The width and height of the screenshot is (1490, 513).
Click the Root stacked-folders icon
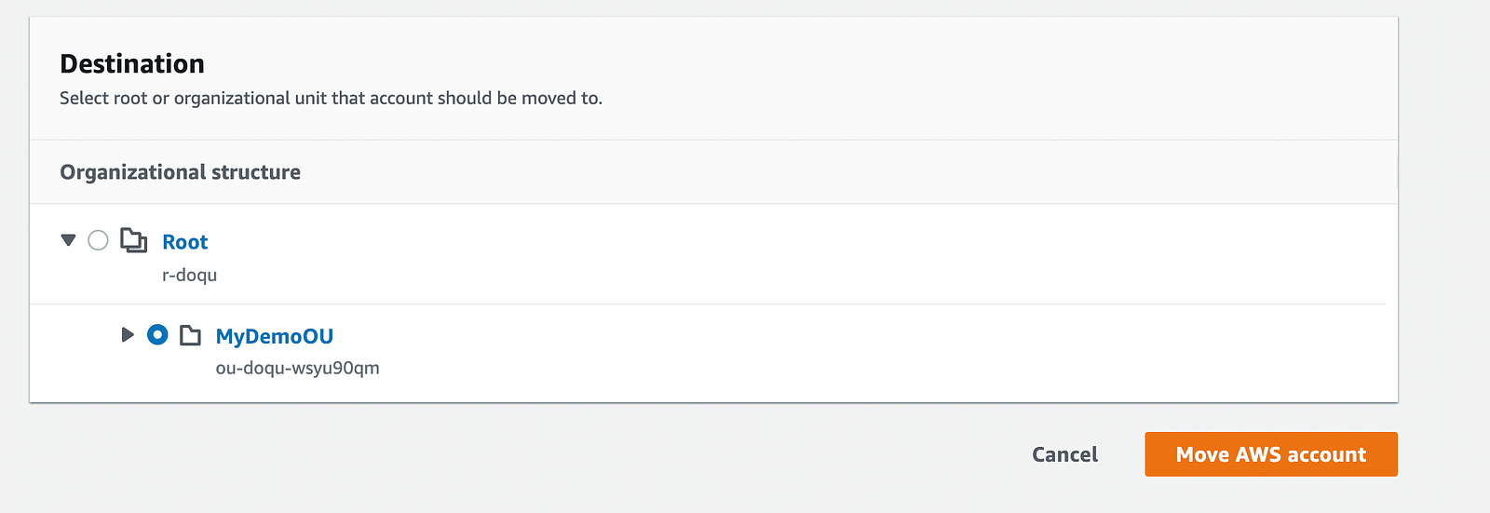point(134,241)
